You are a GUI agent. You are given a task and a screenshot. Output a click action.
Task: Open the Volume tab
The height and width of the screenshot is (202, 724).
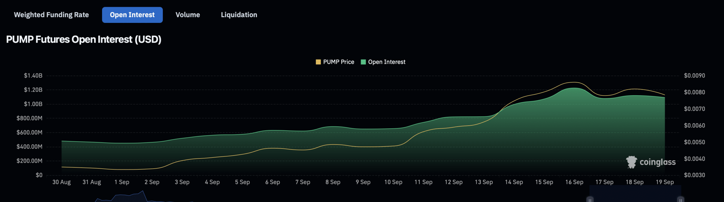tap(188, 15)
